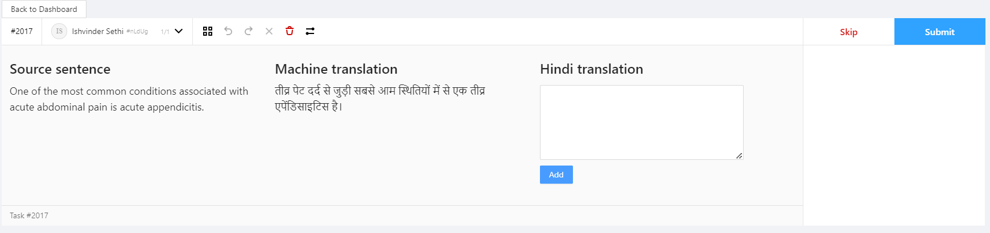Click the text area resize handle
Image resolution: width=990 pixels, height=233 pixels.
[x=739, y=155]
